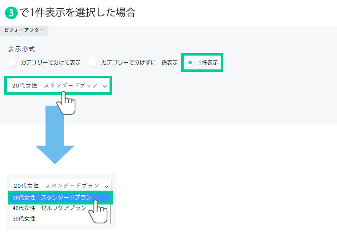Image resolution: width=337 pixels, height=239 pixels.
Task: Open the upper 20代女性 スタンダードプラン dropdown
Action: click(x=55, y=85)
